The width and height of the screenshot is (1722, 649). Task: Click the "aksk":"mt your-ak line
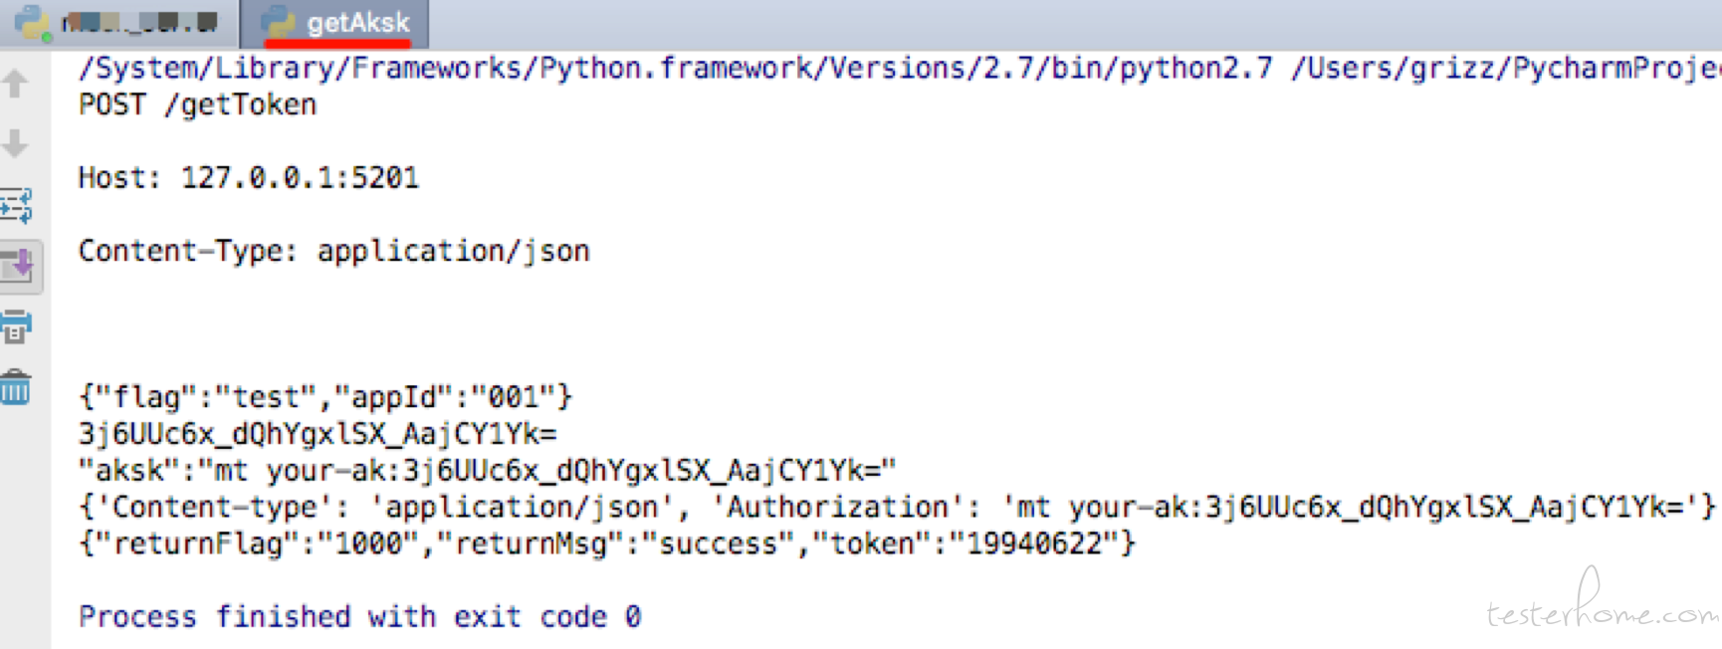click(488, 470)
